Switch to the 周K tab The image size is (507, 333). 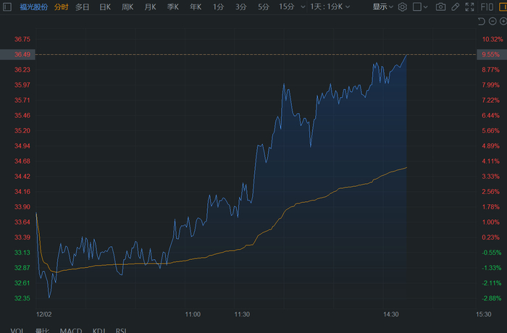coord(127,7)
